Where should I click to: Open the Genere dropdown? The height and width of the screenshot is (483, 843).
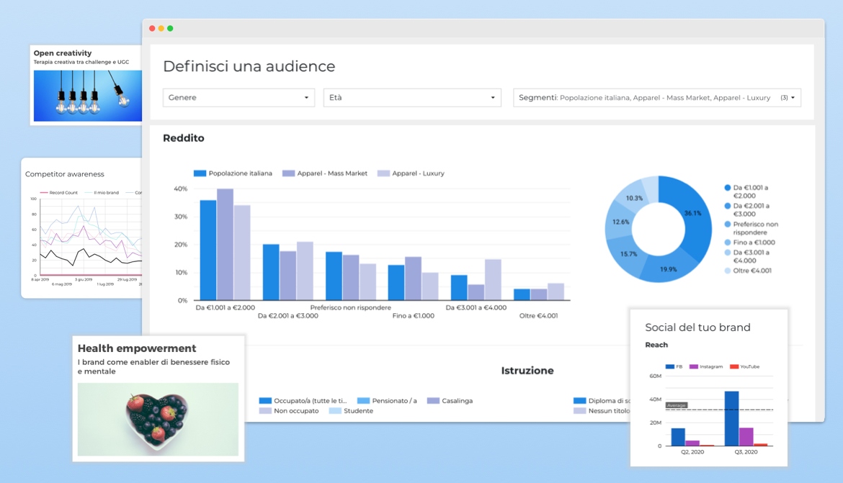click(238, 98)
